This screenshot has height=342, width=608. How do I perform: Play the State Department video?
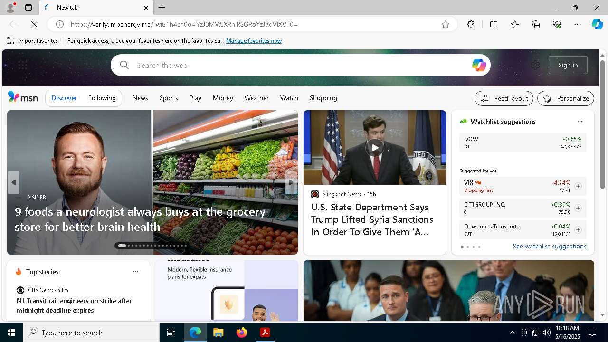[375, 148]
